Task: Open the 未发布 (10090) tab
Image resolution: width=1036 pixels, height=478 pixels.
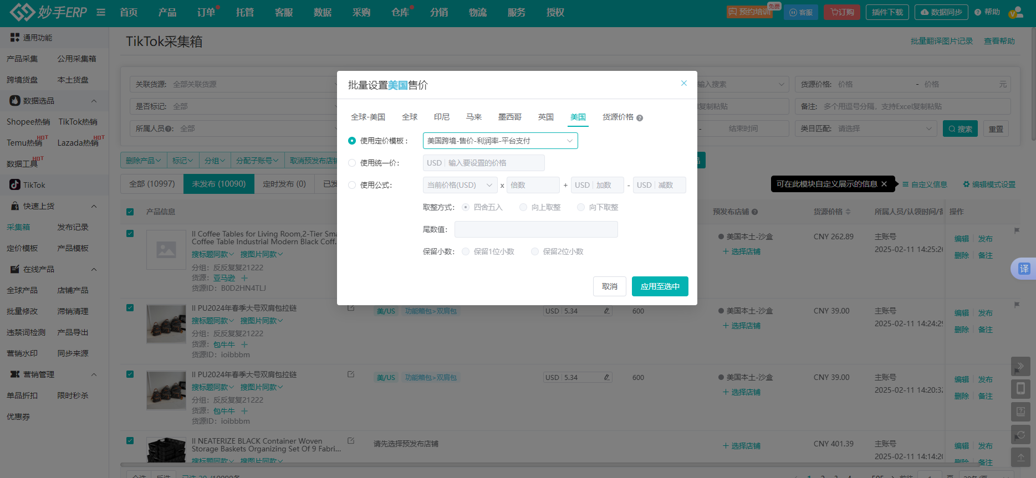Action: click(x=219, y=184)
